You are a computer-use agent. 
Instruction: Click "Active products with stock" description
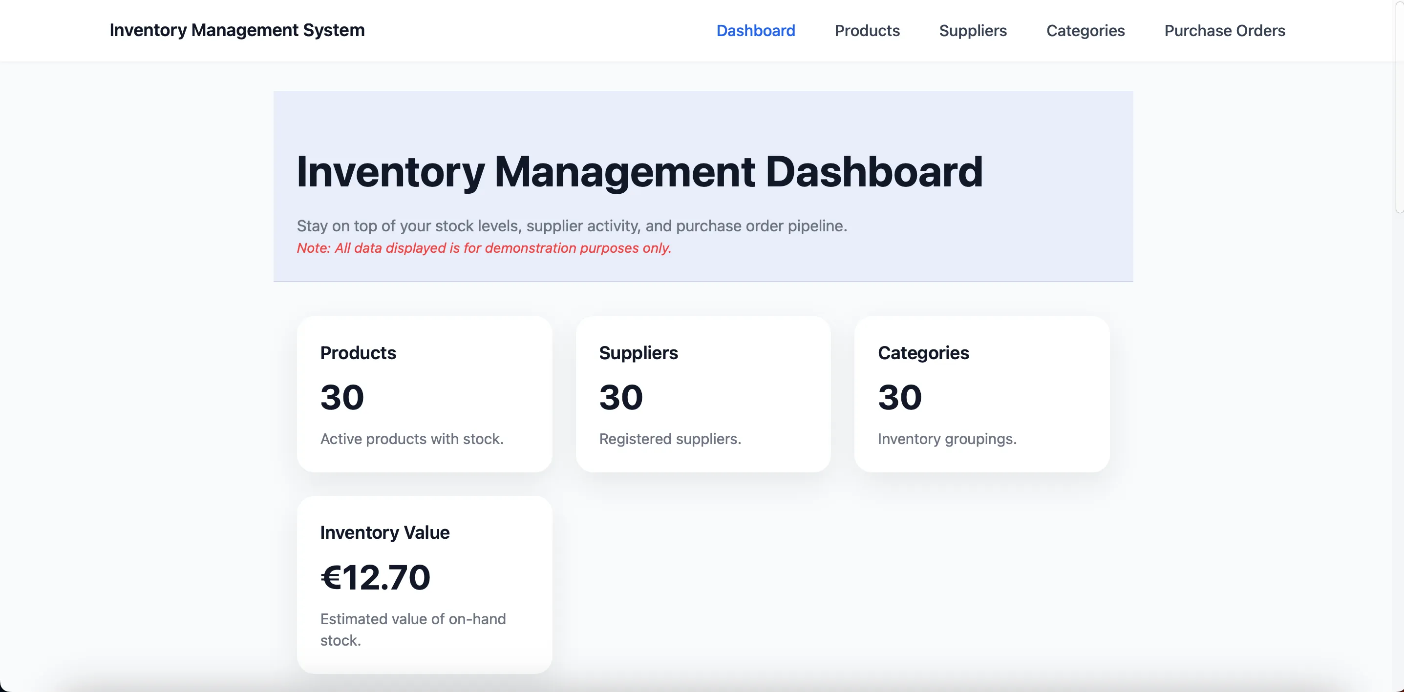point(411,439)
